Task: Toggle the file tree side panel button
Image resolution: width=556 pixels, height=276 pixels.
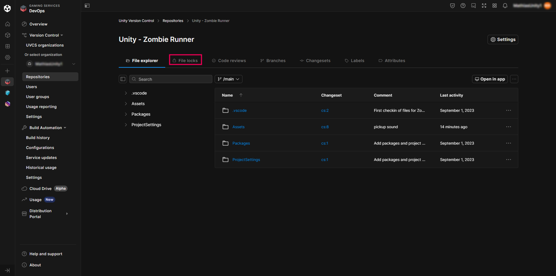Action: pyautogui.click(x=123, y=79)
